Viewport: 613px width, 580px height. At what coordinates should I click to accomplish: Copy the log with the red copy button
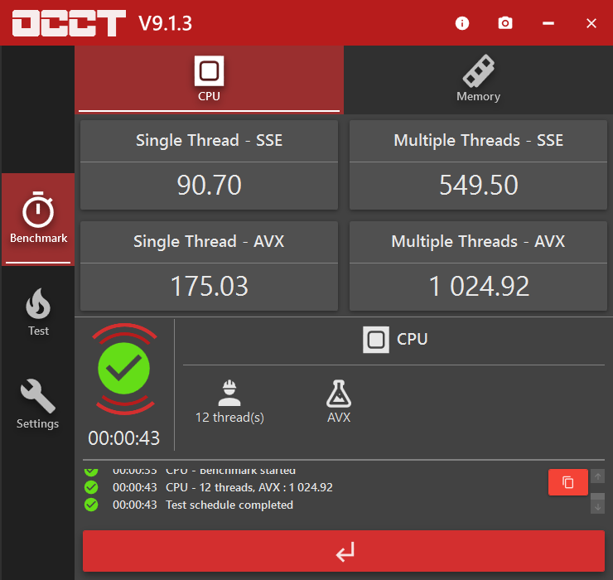coord(567,482)
